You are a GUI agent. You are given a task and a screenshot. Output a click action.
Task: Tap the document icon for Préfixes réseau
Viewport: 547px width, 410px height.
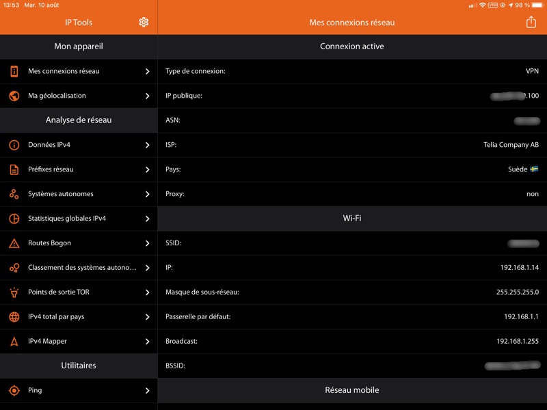[14, 169]
